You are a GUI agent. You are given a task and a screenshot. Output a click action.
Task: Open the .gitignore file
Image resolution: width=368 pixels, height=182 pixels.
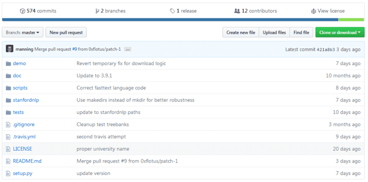click(24, 124)
